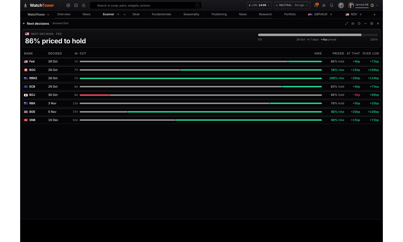Sort by the PRICED column header
This screenshot has width=403, height=242.
[338, 54]
